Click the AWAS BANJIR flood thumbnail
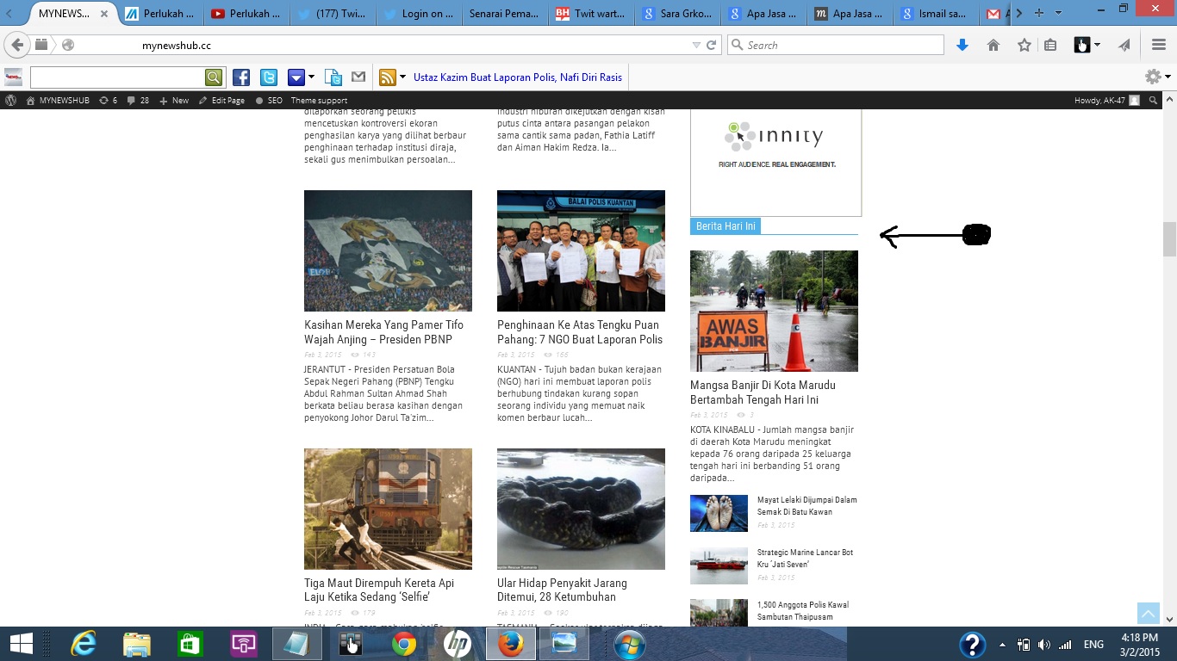This screenshot has height=661, width=1177. [x=774, y=311]
